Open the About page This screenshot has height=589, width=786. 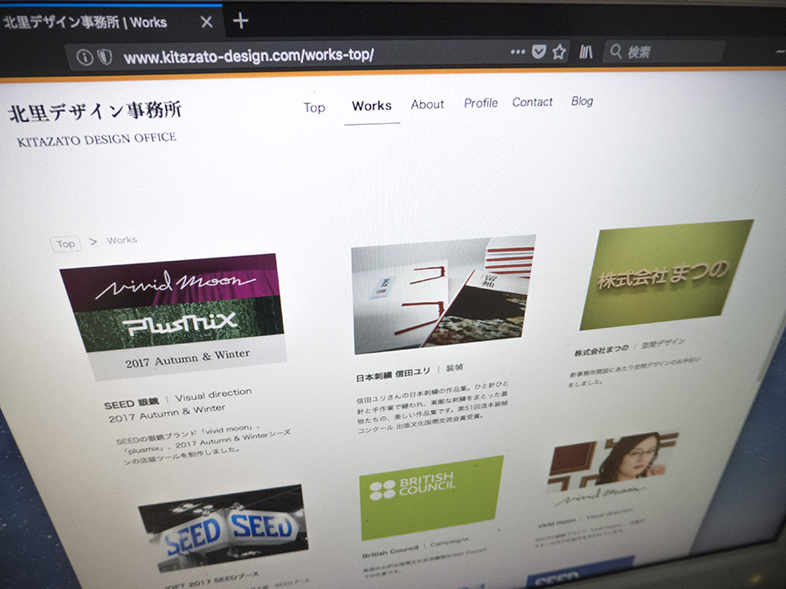(428, 105)
